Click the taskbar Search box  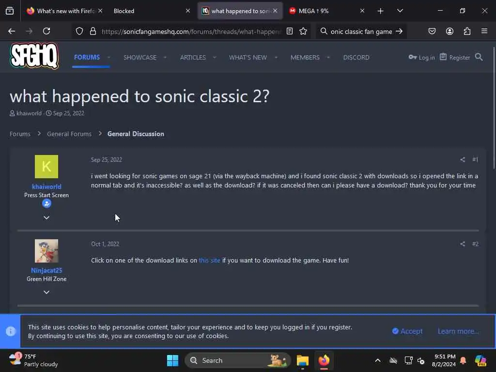(x=237, y=360)
